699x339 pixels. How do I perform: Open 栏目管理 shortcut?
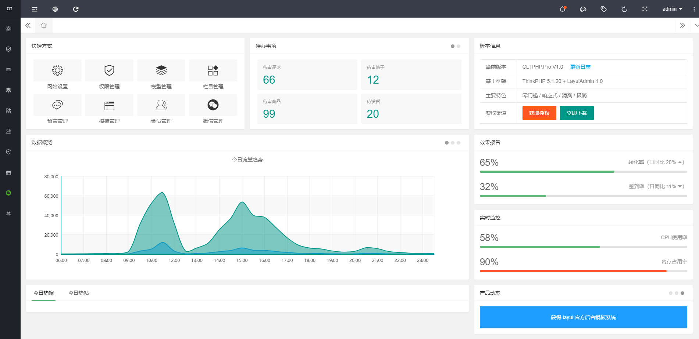point(213,75)
